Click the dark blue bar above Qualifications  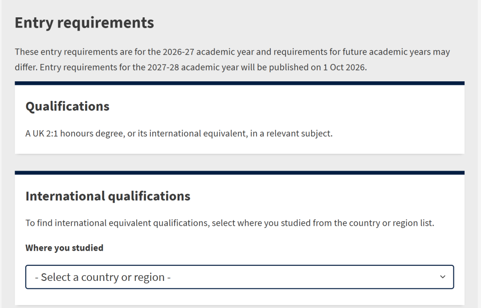tap(240, 83)
